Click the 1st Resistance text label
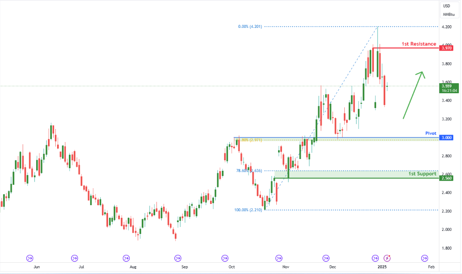This screenshot has width=462, height=274. [419, 44]
